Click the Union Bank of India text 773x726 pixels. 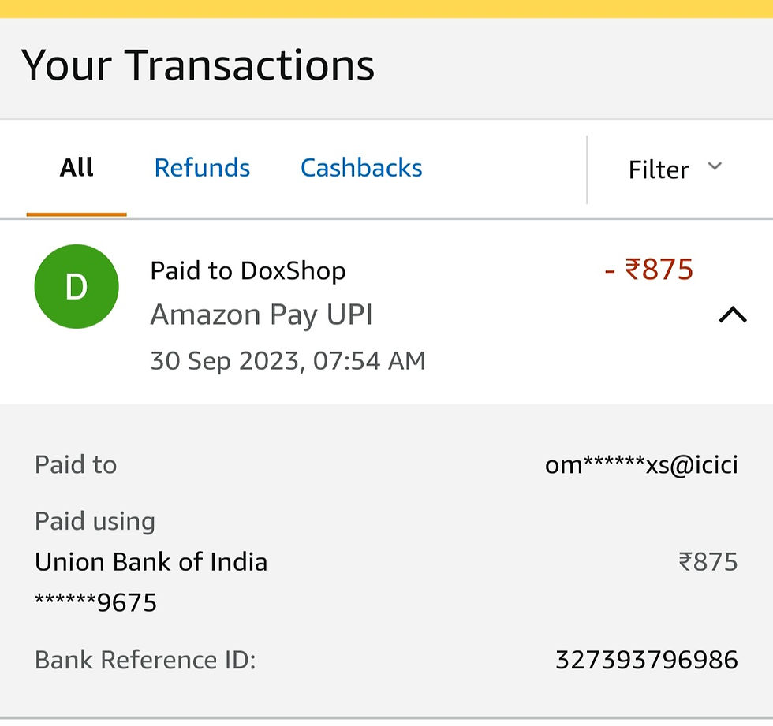[151, 562]
